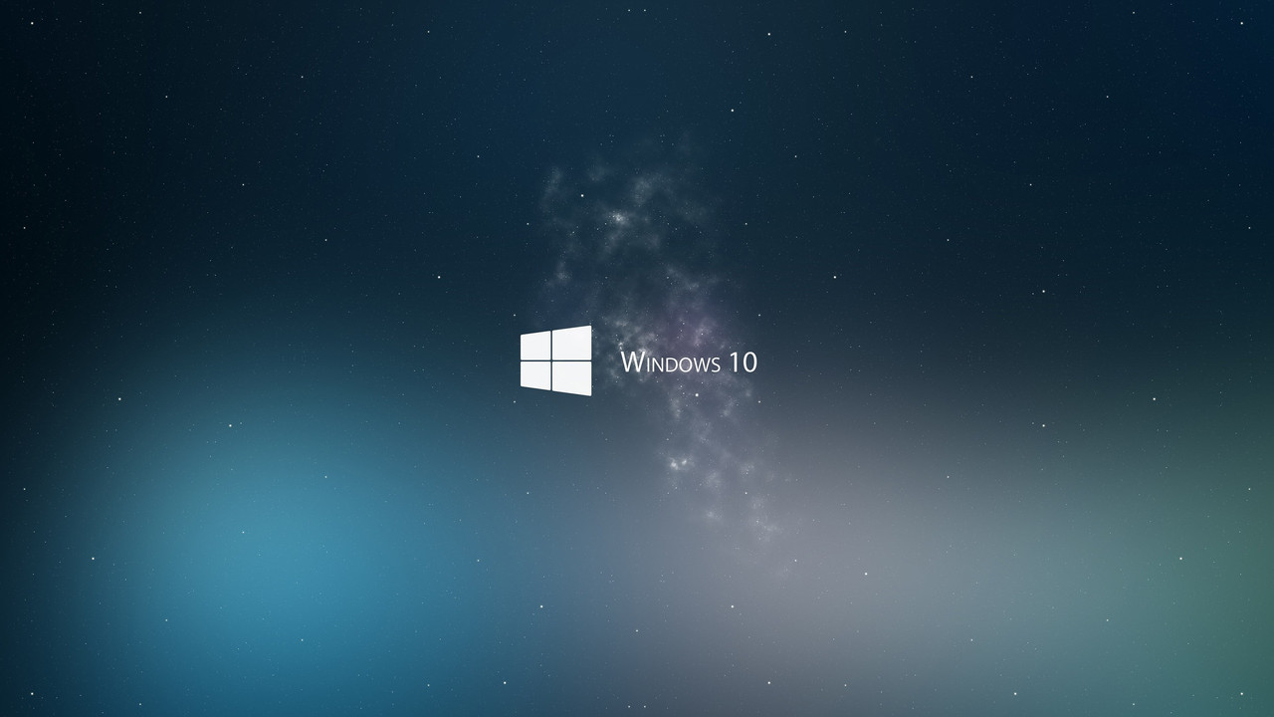Click the word 'Windows' in the title
The width and height of the screenshot is (1274, 717).
click(670, 361)
